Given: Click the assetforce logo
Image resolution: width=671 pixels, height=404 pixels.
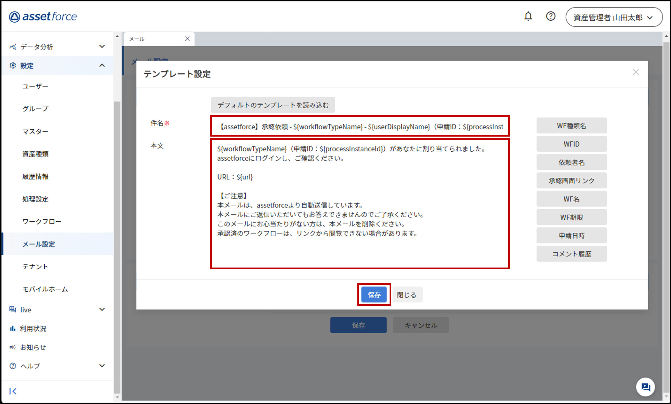Looking at the screenshot, I should coord(43,16).
